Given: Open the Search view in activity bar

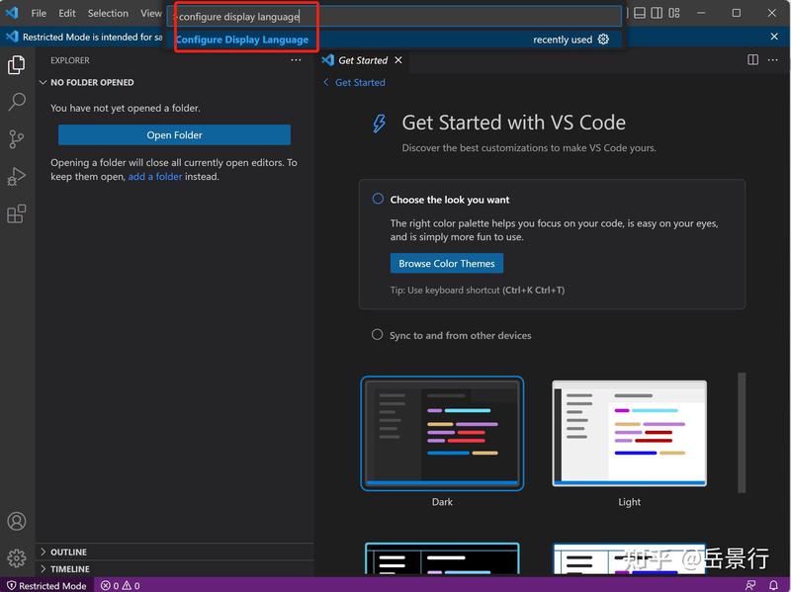Looking at the screenshot, I should click(x=16, y=102).
